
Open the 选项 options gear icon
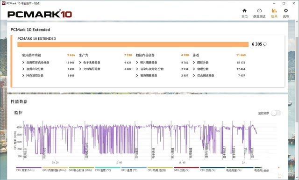click(285, 11)
